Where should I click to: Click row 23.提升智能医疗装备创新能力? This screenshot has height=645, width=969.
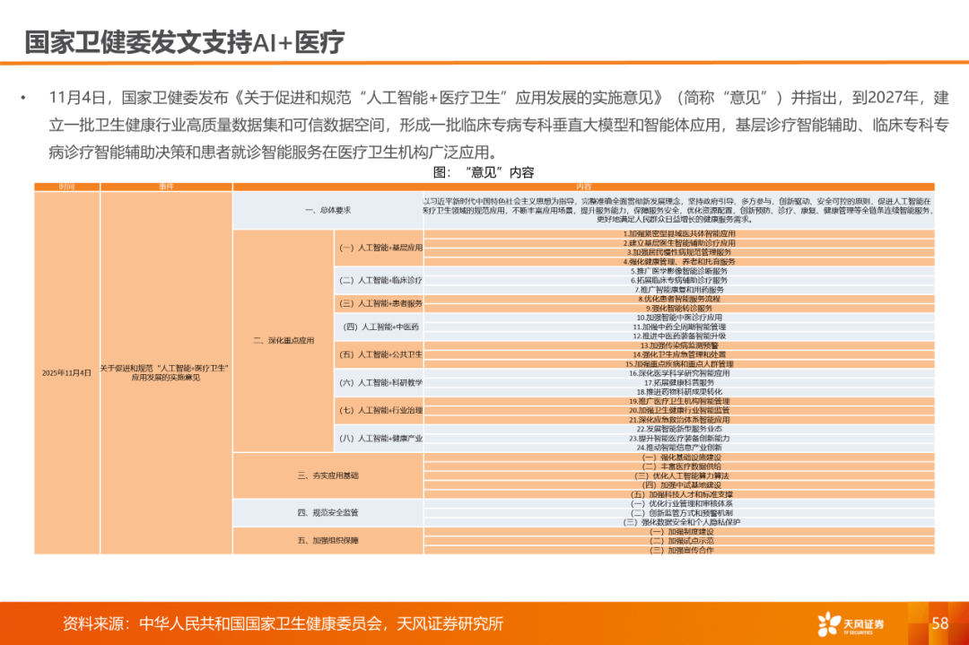pyautogui.click(x=679, y=438)
